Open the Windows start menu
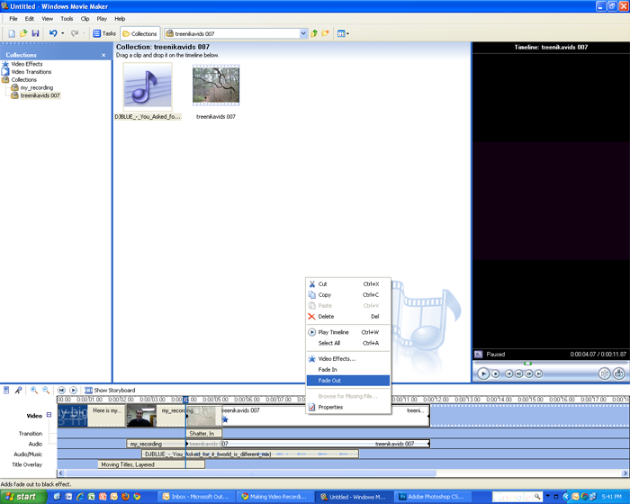This screenshot has width=630, height=504. [x=22, y=497]
